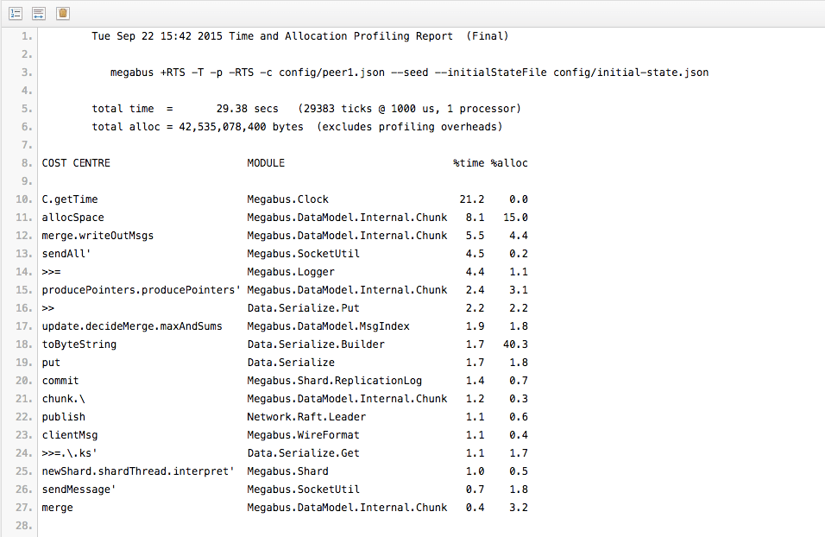Click the COST CENTRE column header text
Image resolution: width=825 pixels, height=537 pixels.
click(76, 163)
